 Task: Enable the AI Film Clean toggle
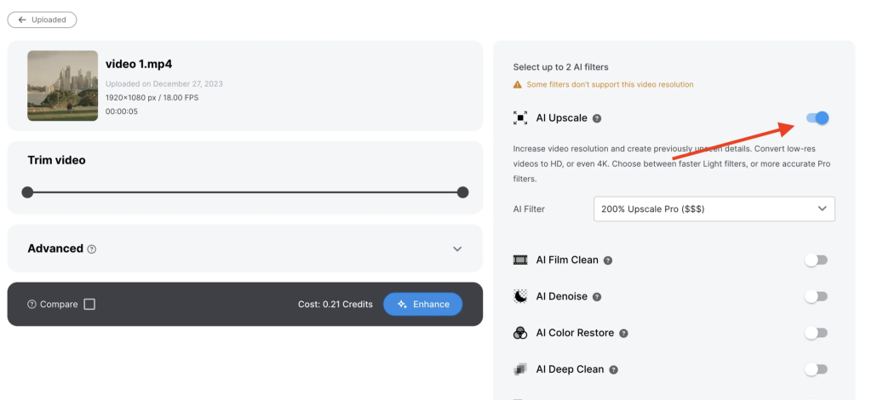click(816, 260)
